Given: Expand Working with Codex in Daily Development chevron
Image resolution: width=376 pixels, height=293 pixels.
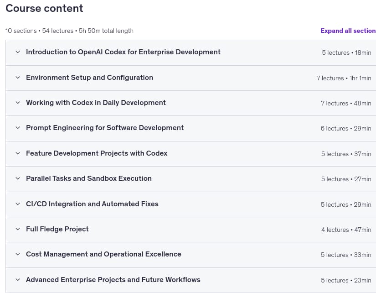Looking at the screenshot, I should click(x=18, y=103).
